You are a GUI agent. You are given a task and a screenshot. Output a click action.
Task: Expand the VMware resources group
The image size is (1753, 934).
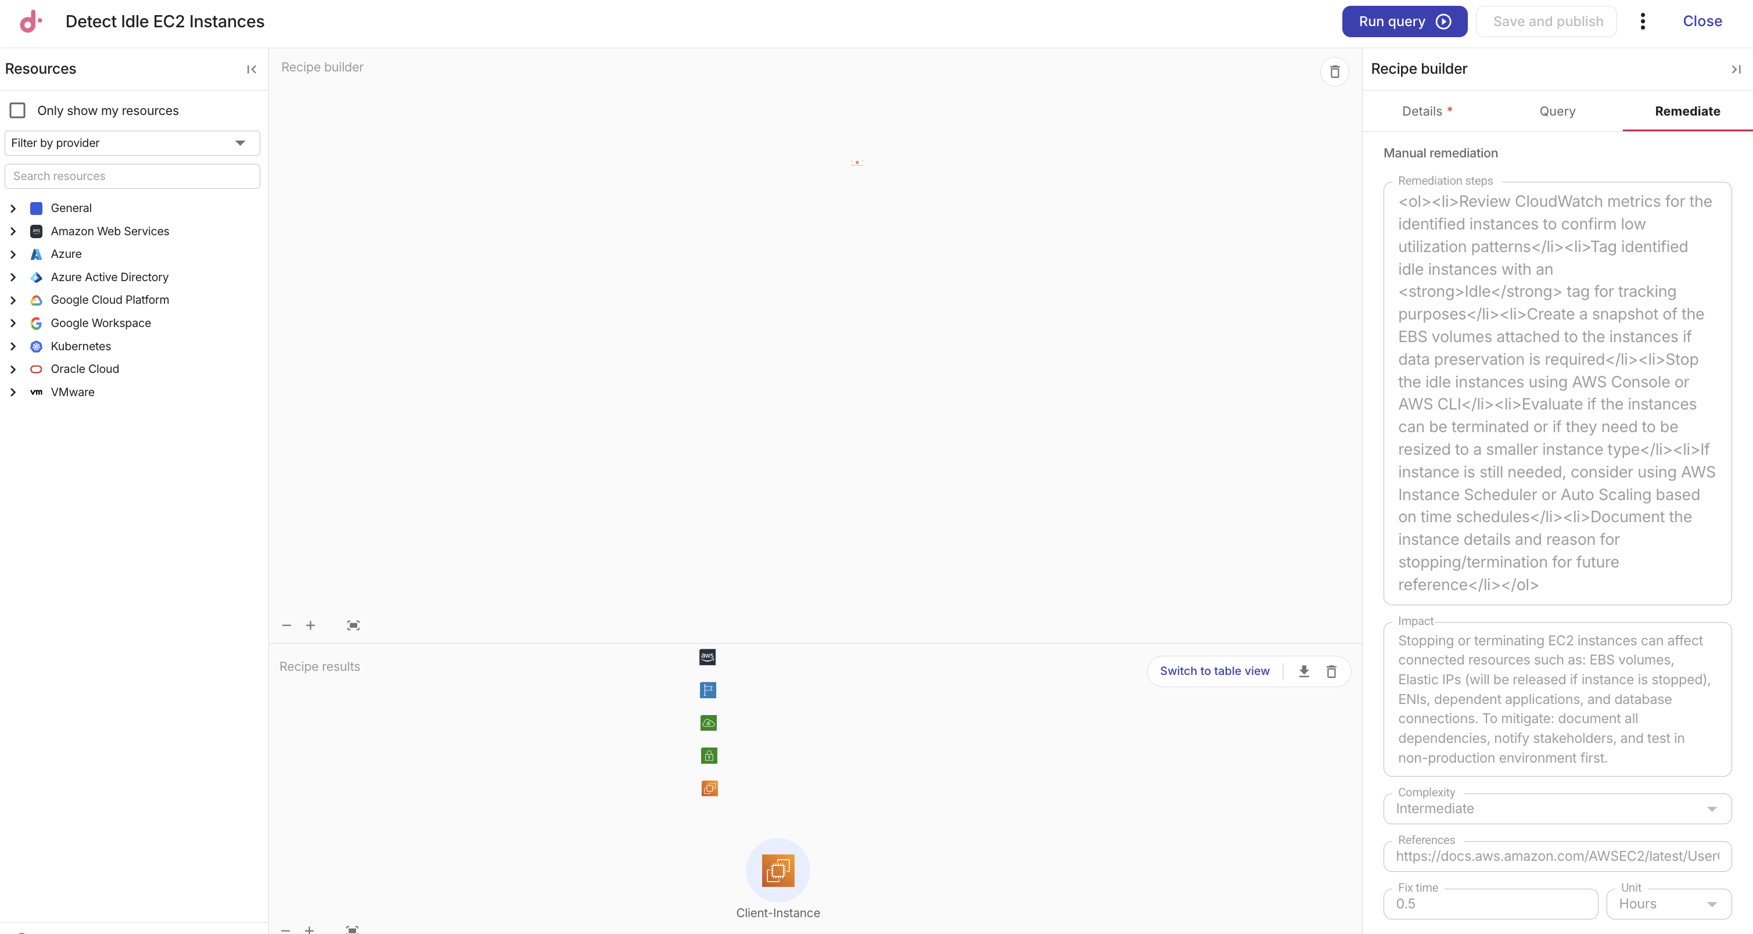tap(13, 392)
